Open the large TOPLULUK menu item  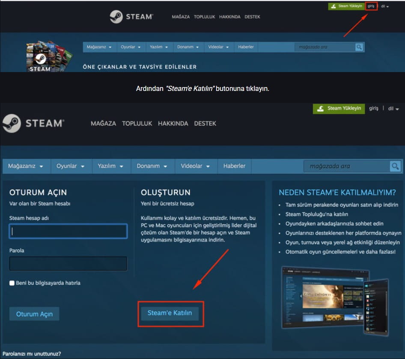pos(137,124)
